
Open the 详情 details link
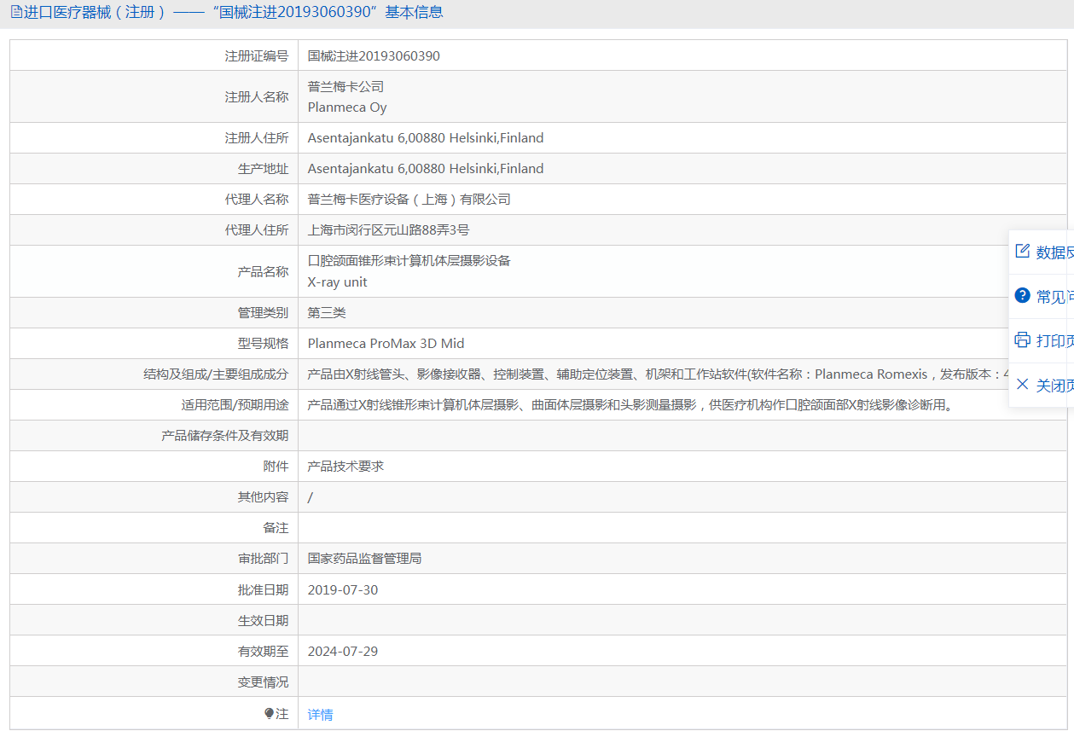(x=321, y=715)
